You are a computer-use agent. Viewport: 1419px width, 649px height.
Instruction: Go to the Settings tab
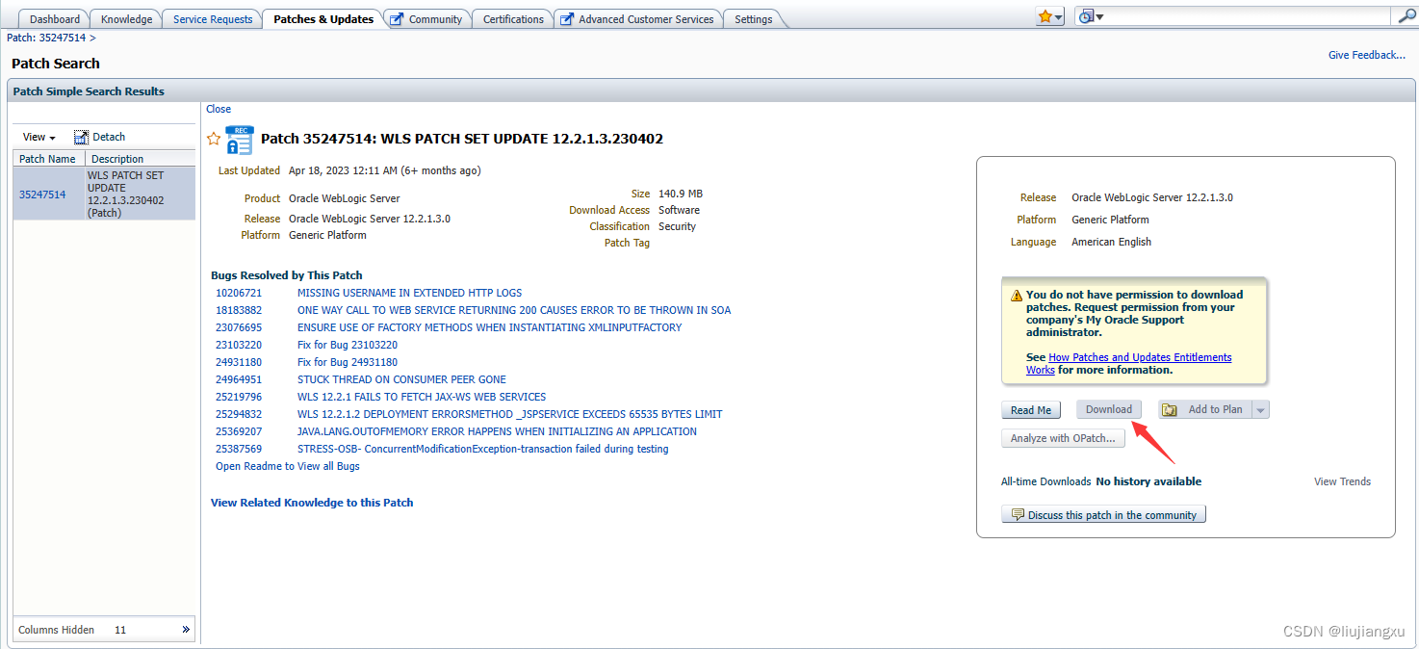[753, 19]
